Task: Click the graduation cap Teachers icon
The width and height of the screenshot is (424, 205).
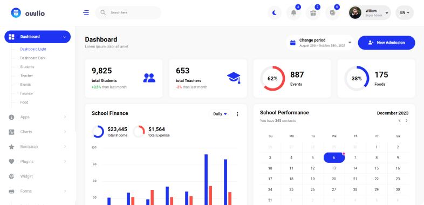Action: point(234,78)
